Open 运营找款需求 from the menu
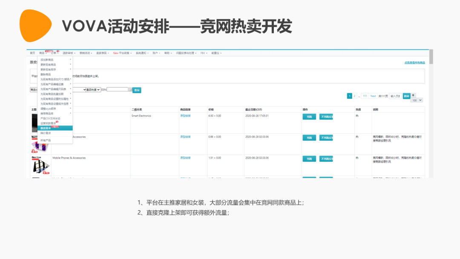 [x=55, y=123]
